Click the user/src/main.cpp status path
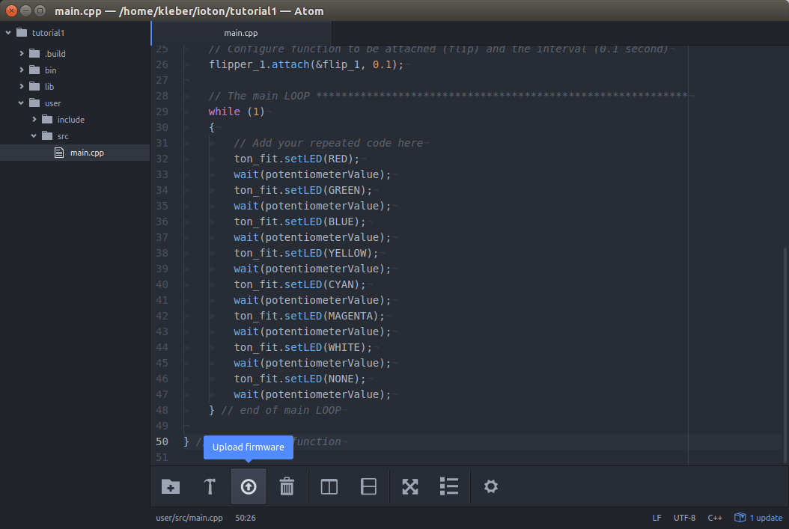Image resolution: width=789 pixels, height=529 pixels. (x=189, y=518)
